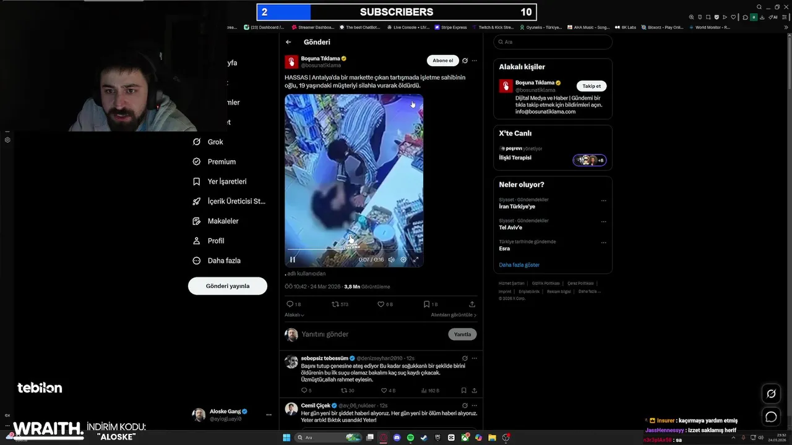Reply to sebepsiz tebessüm's comment
Viewport: 792px width, 445px height.
[x=306, y=391]
